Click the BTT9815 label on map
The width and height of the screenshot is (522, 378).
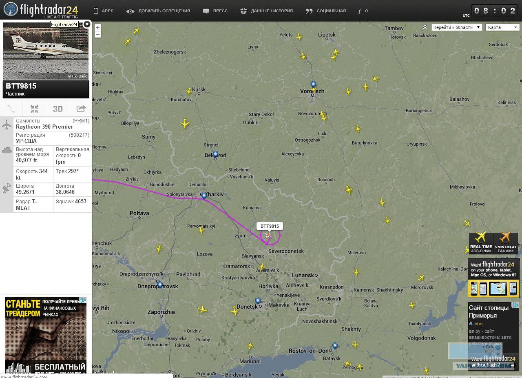(x=270, y=226)
